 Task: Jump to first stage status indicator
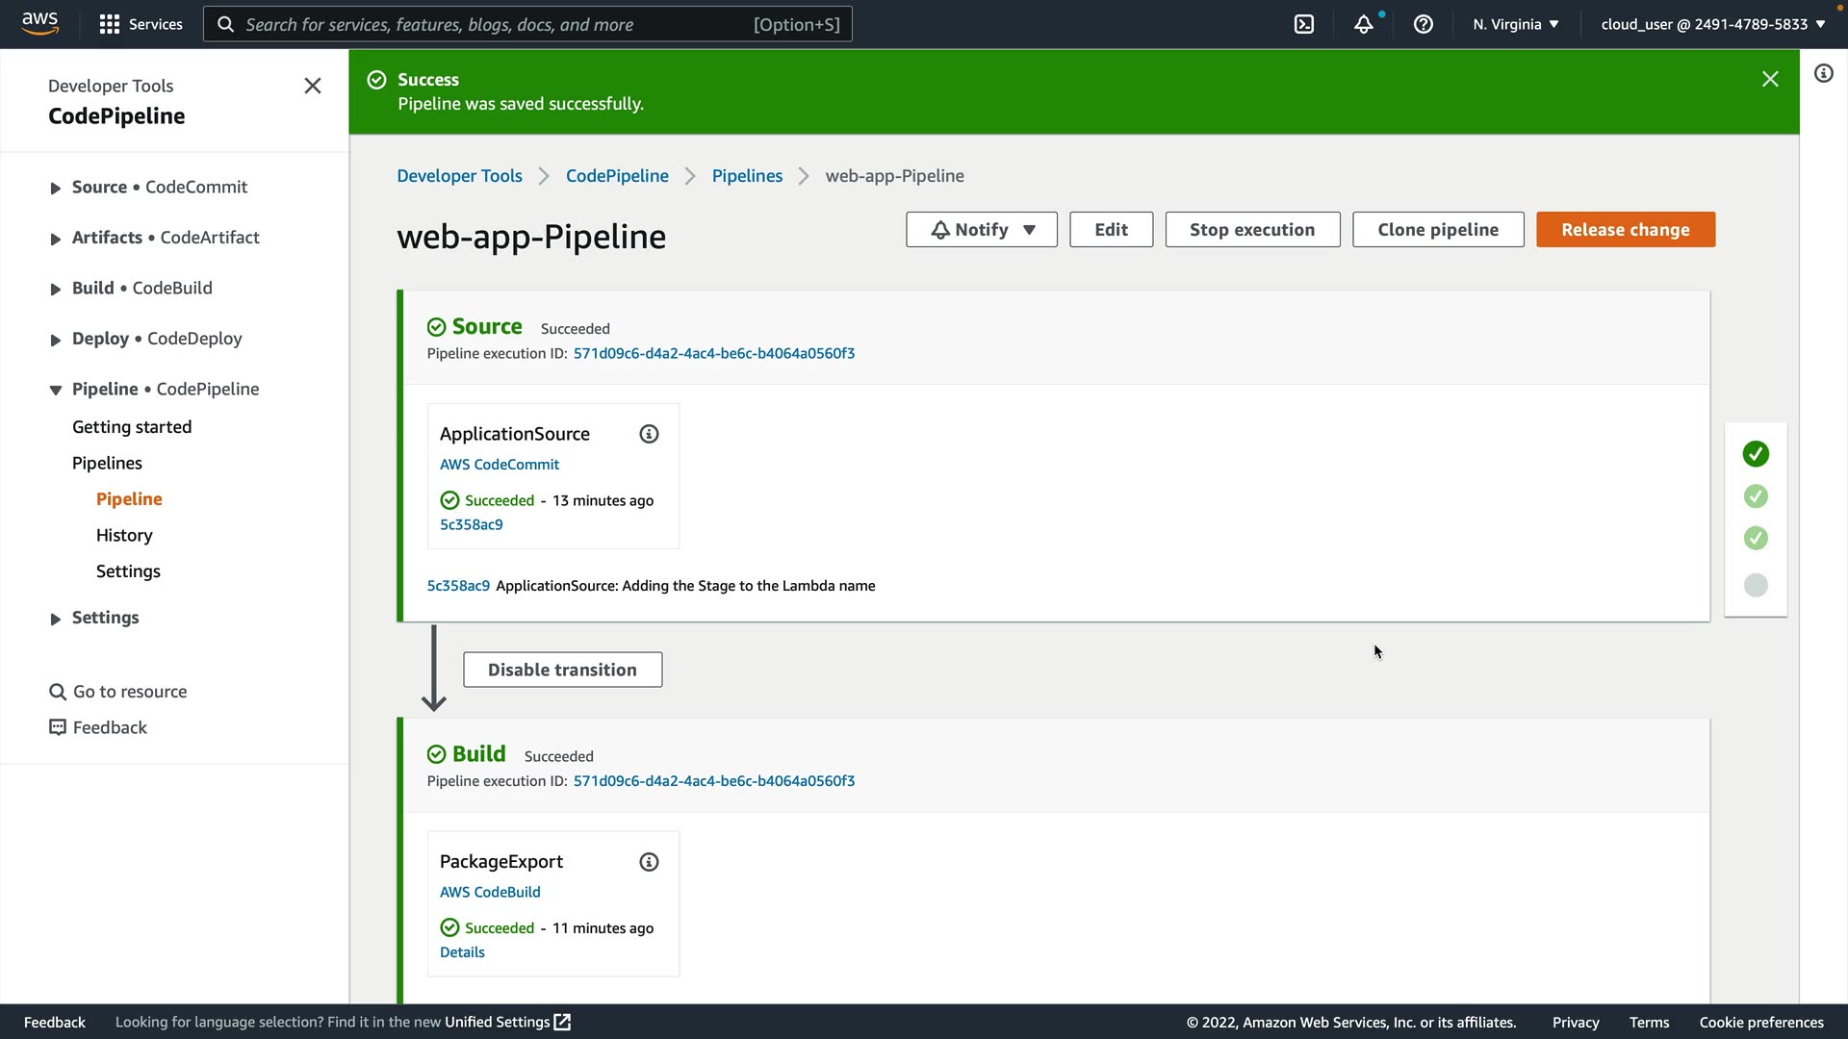click(x=1756, y=454)
